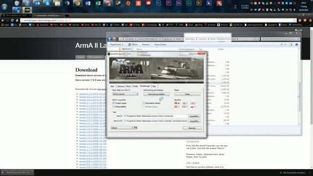Switch to Google Chrome in the taskbar

click(x=77, y=3)
